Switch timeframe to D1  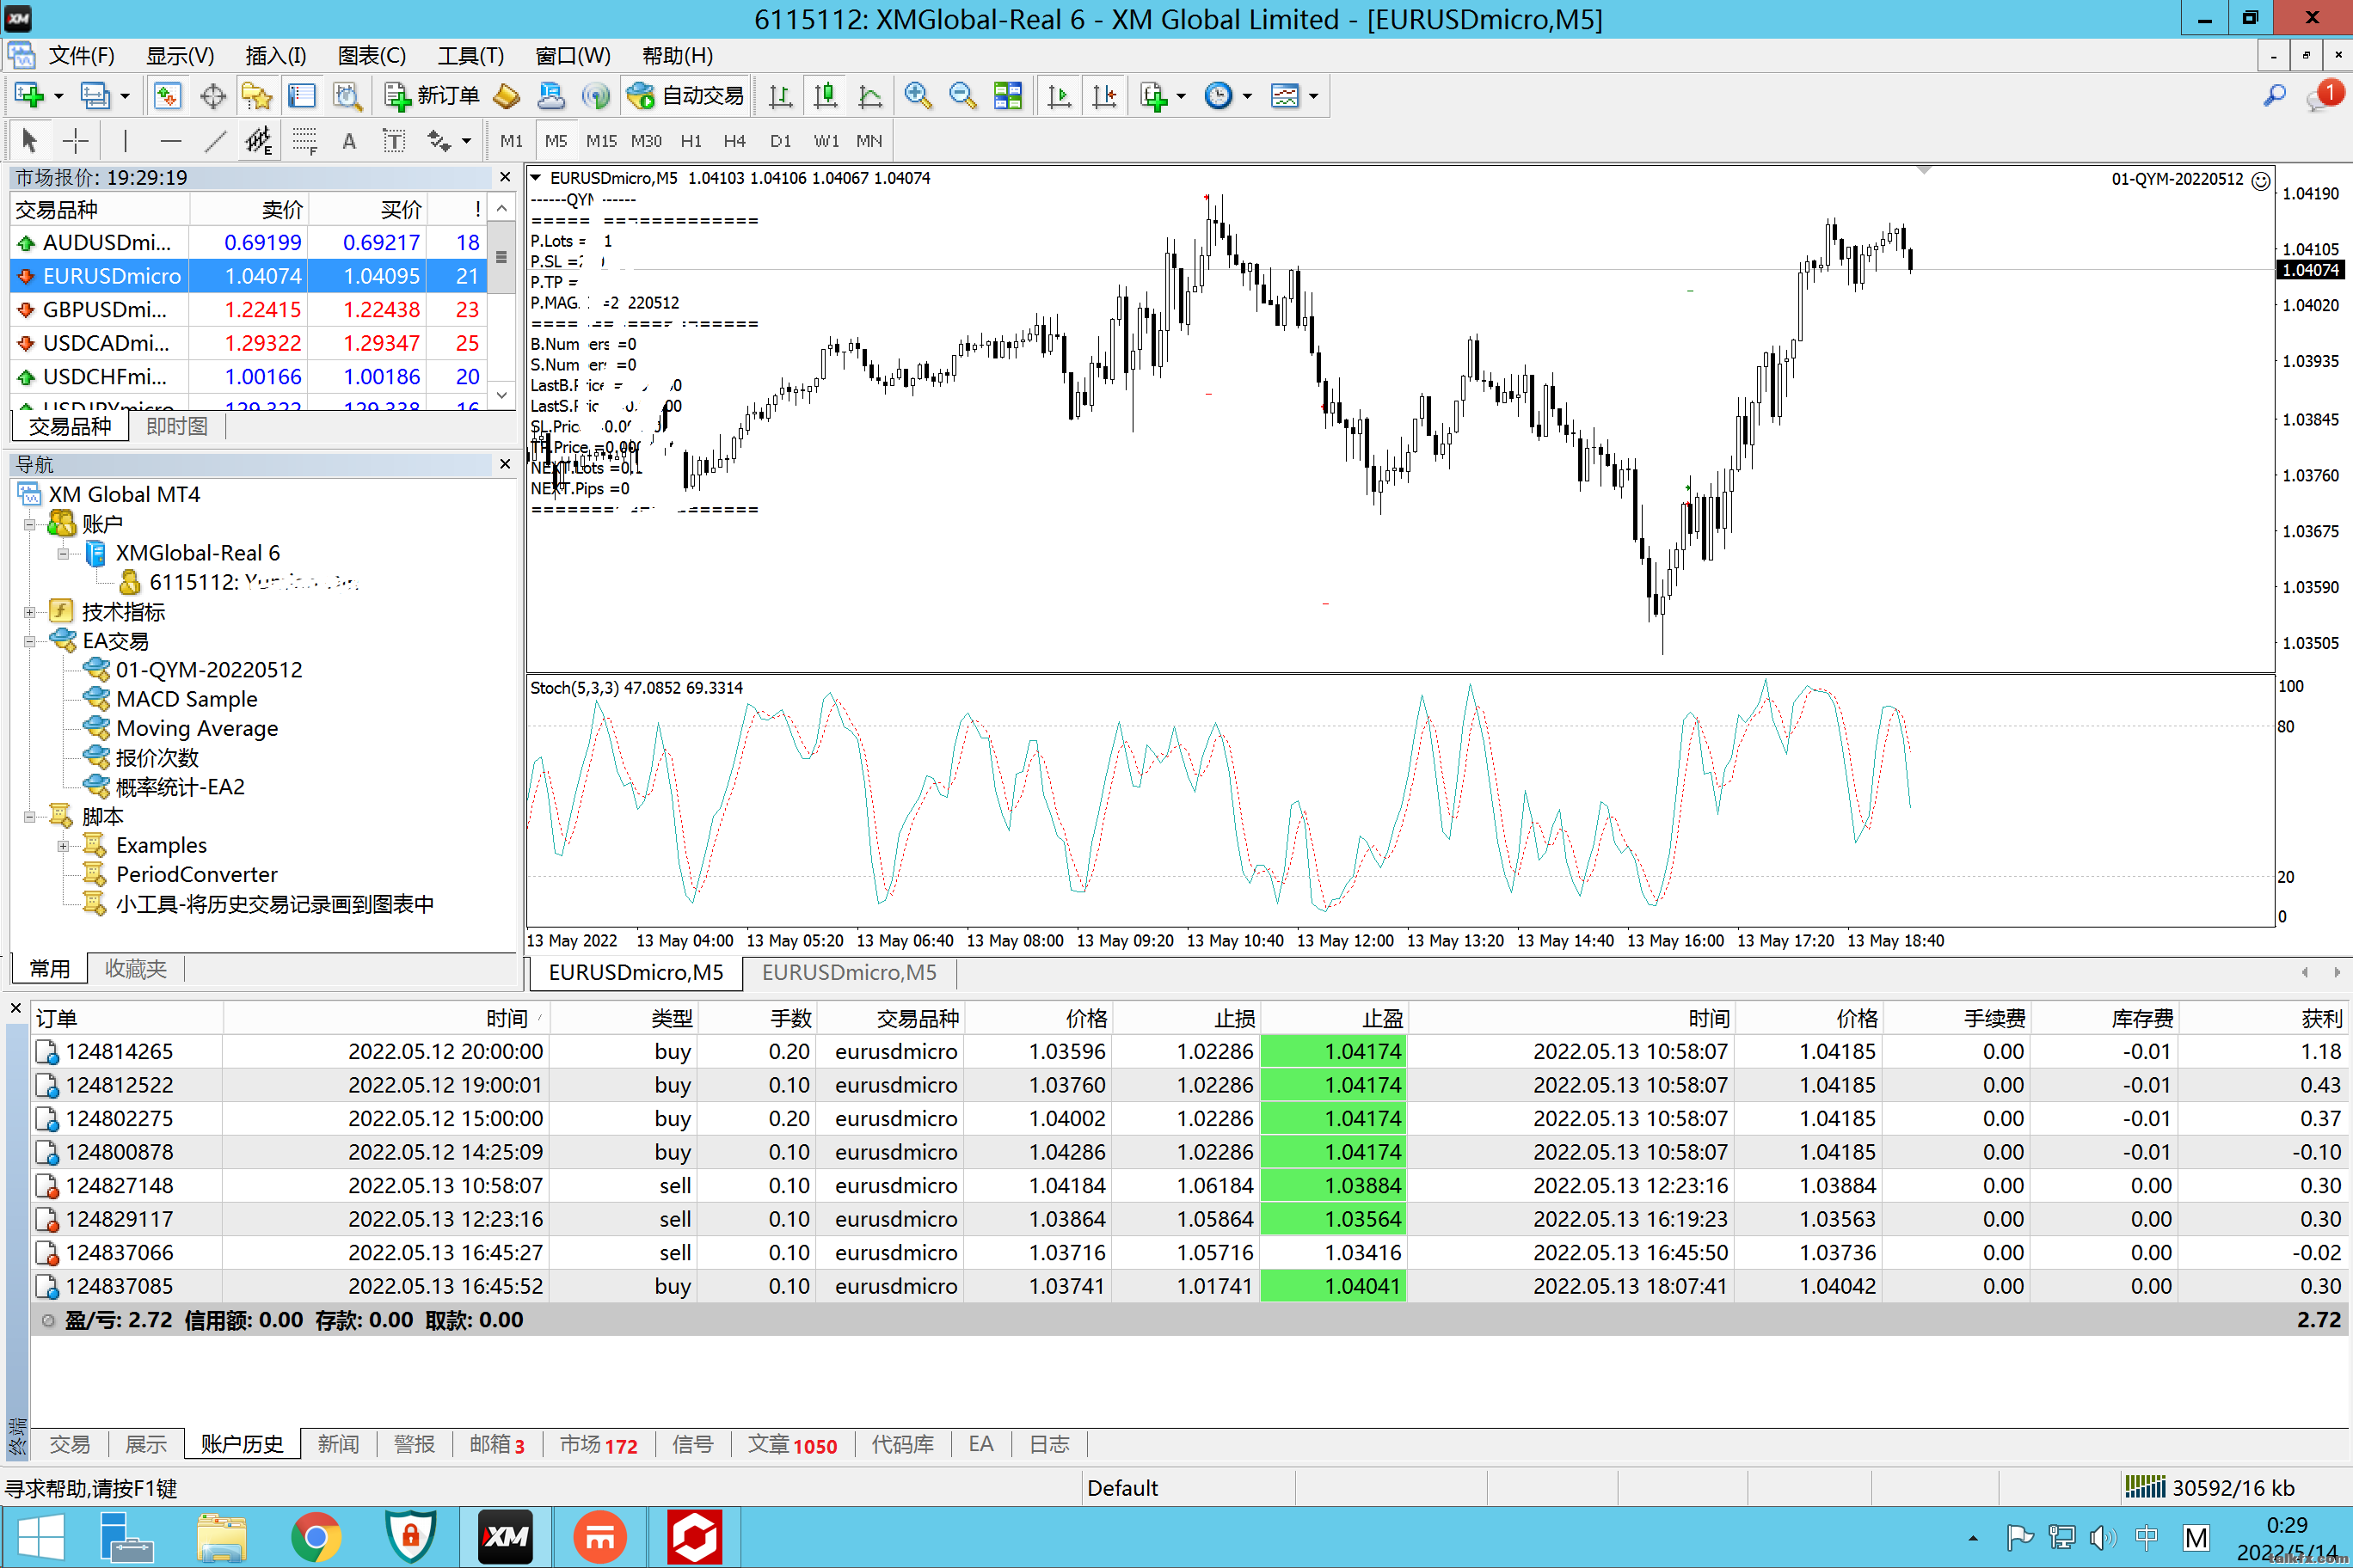[x=780, y=141]
